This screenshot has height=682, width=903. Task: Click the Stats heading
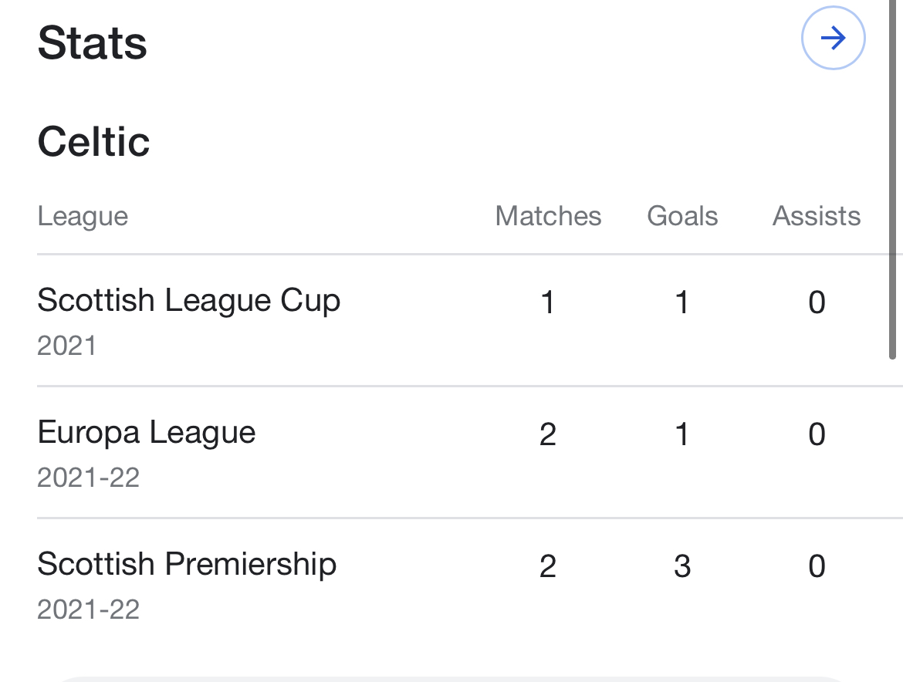(x=92, y=43)
